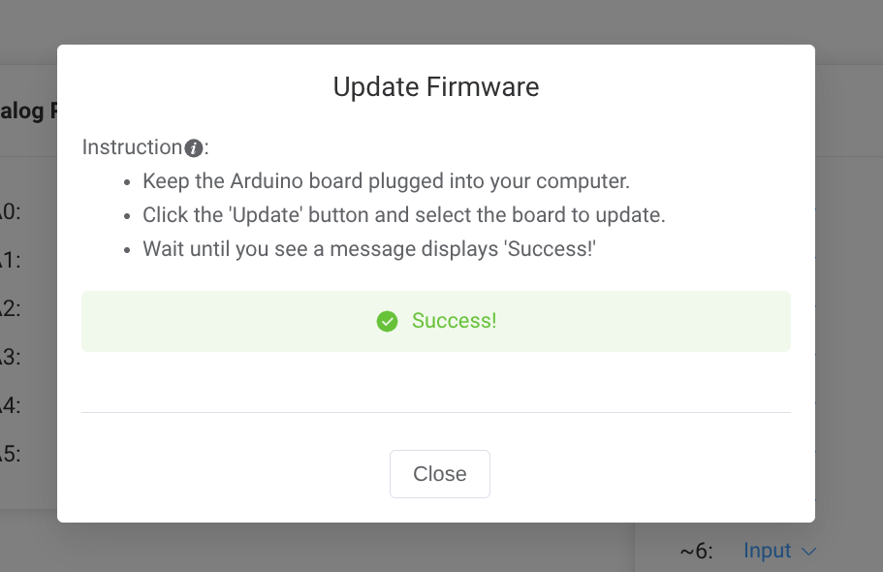Click the partially visible Analog heading behind dialog

[21, 111]
